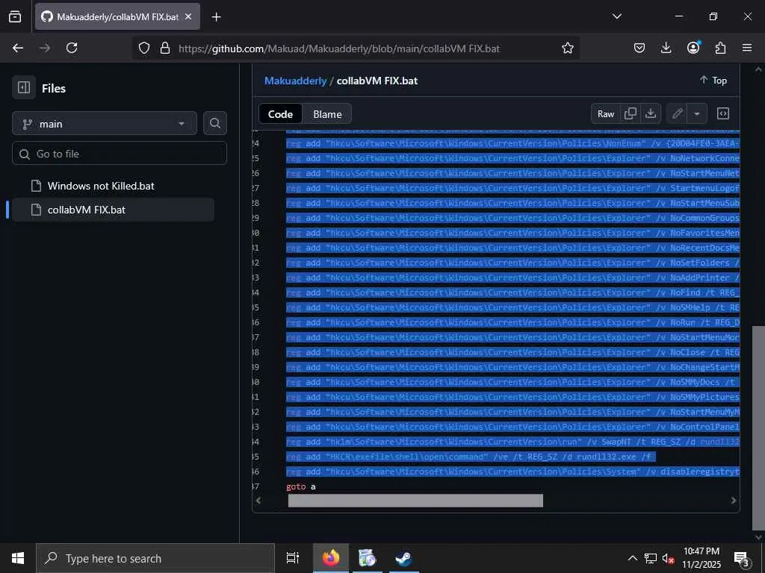Select collabVM FIX.bat in file tree
The image size is (765, 573).
pyautogui.click(x=112, y=210)
